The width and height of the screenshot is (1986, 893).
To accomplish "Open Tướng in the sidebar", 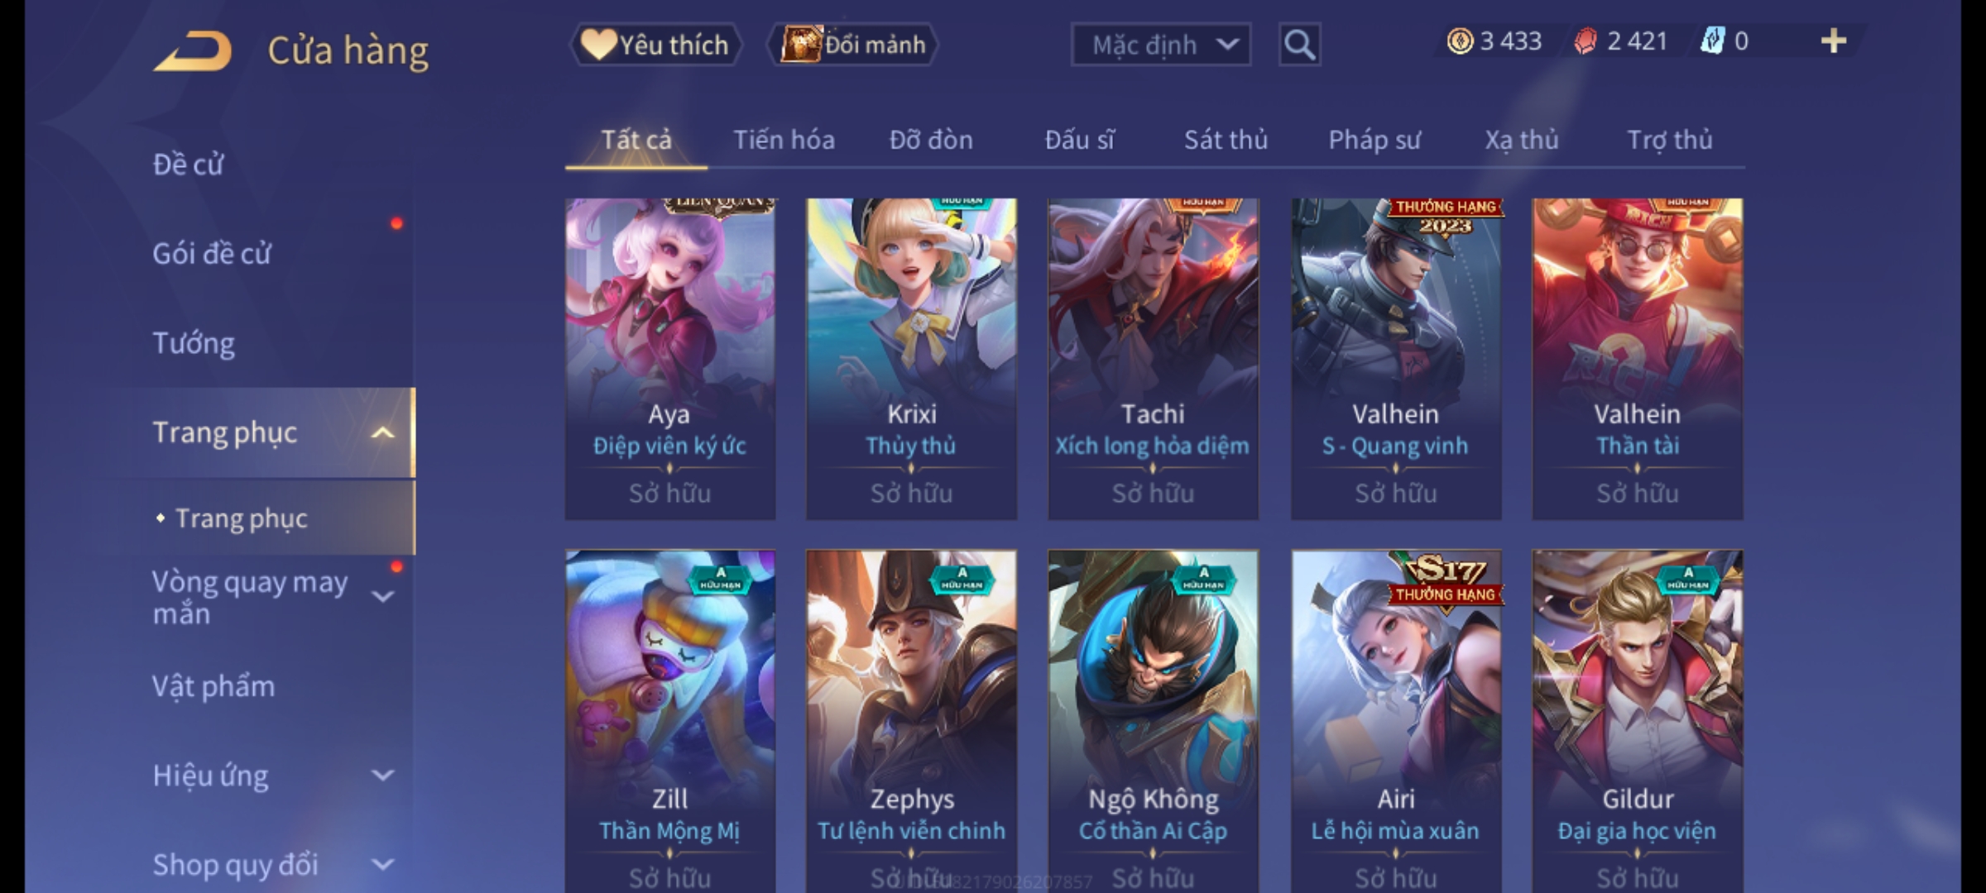I will [x=194, y=343].
